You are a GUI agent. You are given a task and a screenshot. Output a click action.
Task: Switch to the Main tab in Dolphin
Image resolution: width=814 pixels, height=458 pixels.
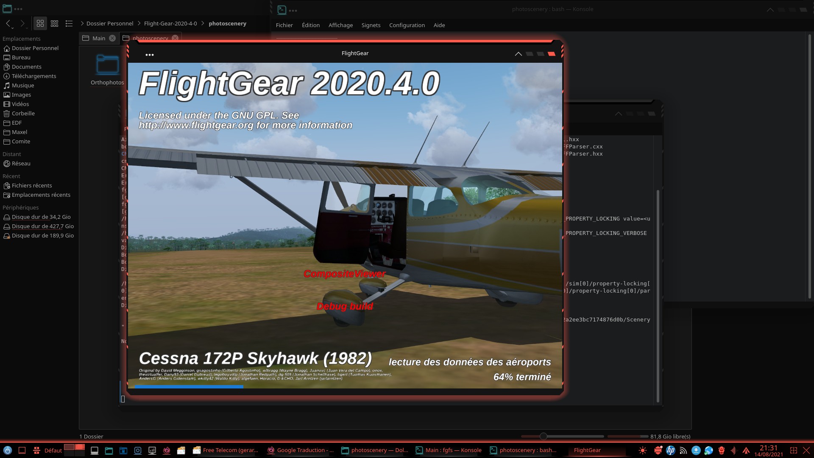click(x=99, y=38)
